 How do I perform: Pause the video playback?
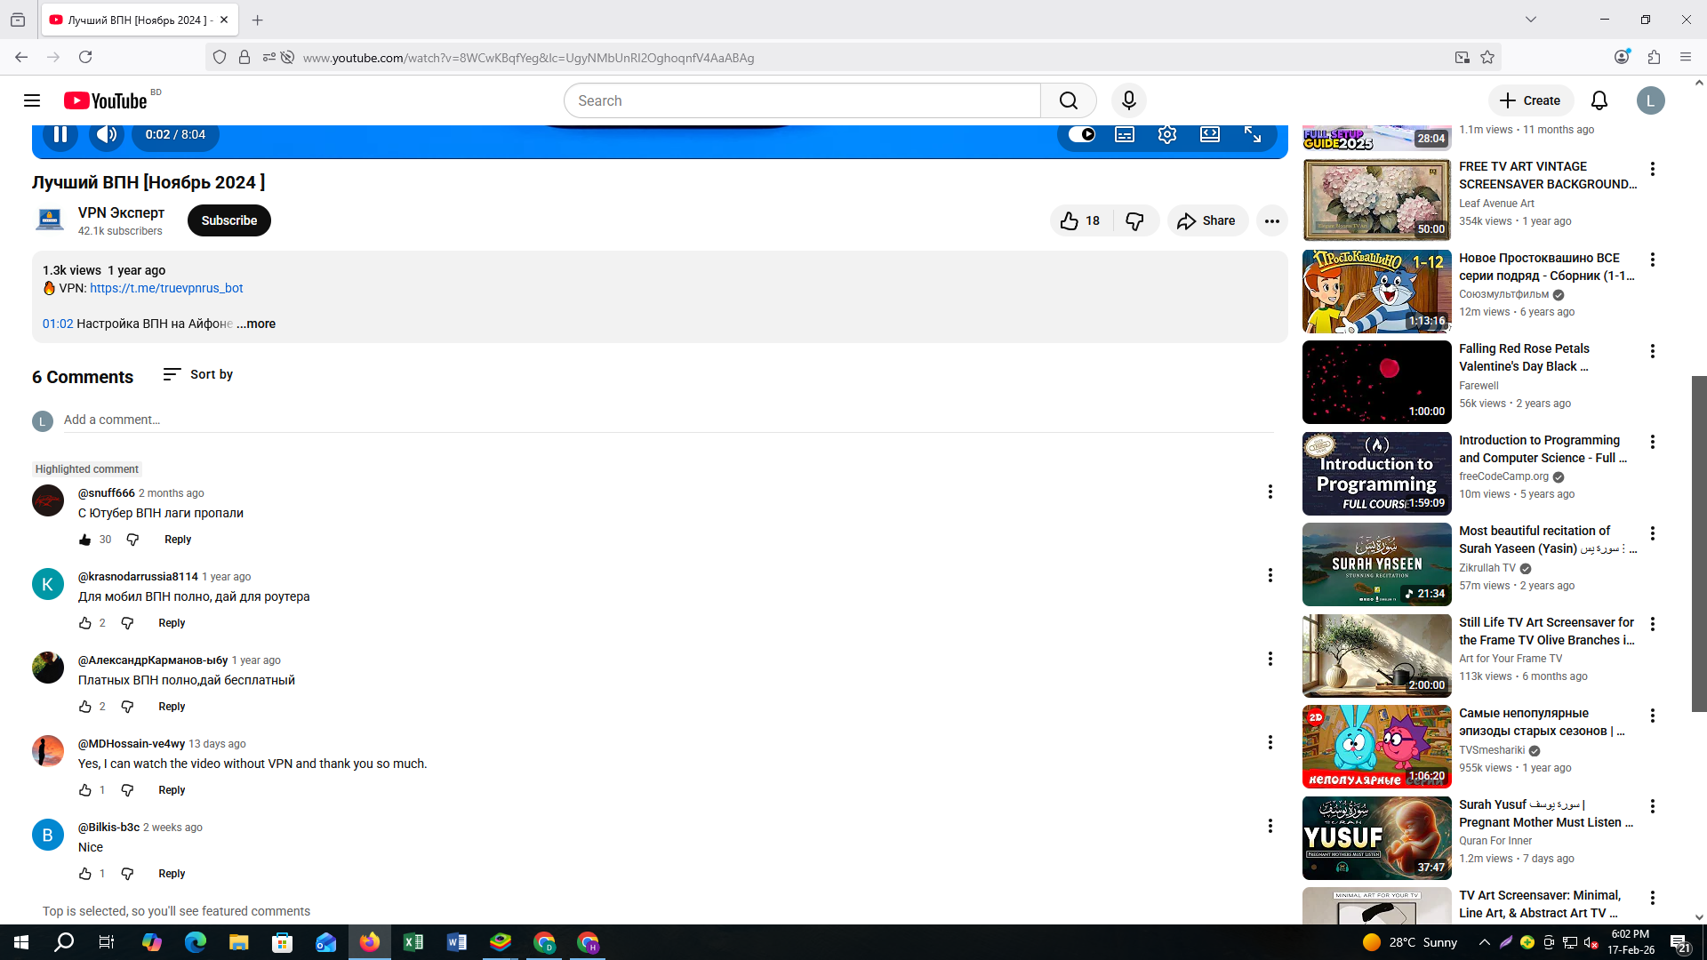tap(60, 134)
